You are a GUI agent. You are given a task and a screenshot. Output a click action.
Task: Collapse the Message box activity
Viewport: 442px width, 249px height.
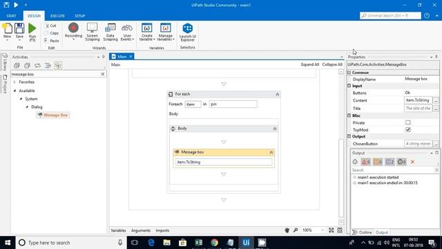click(271, 152)
